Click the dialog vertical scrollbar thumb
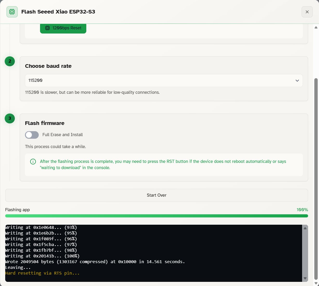Image resolution: width=319 pixels, height=286 pixels. point(316,179)
